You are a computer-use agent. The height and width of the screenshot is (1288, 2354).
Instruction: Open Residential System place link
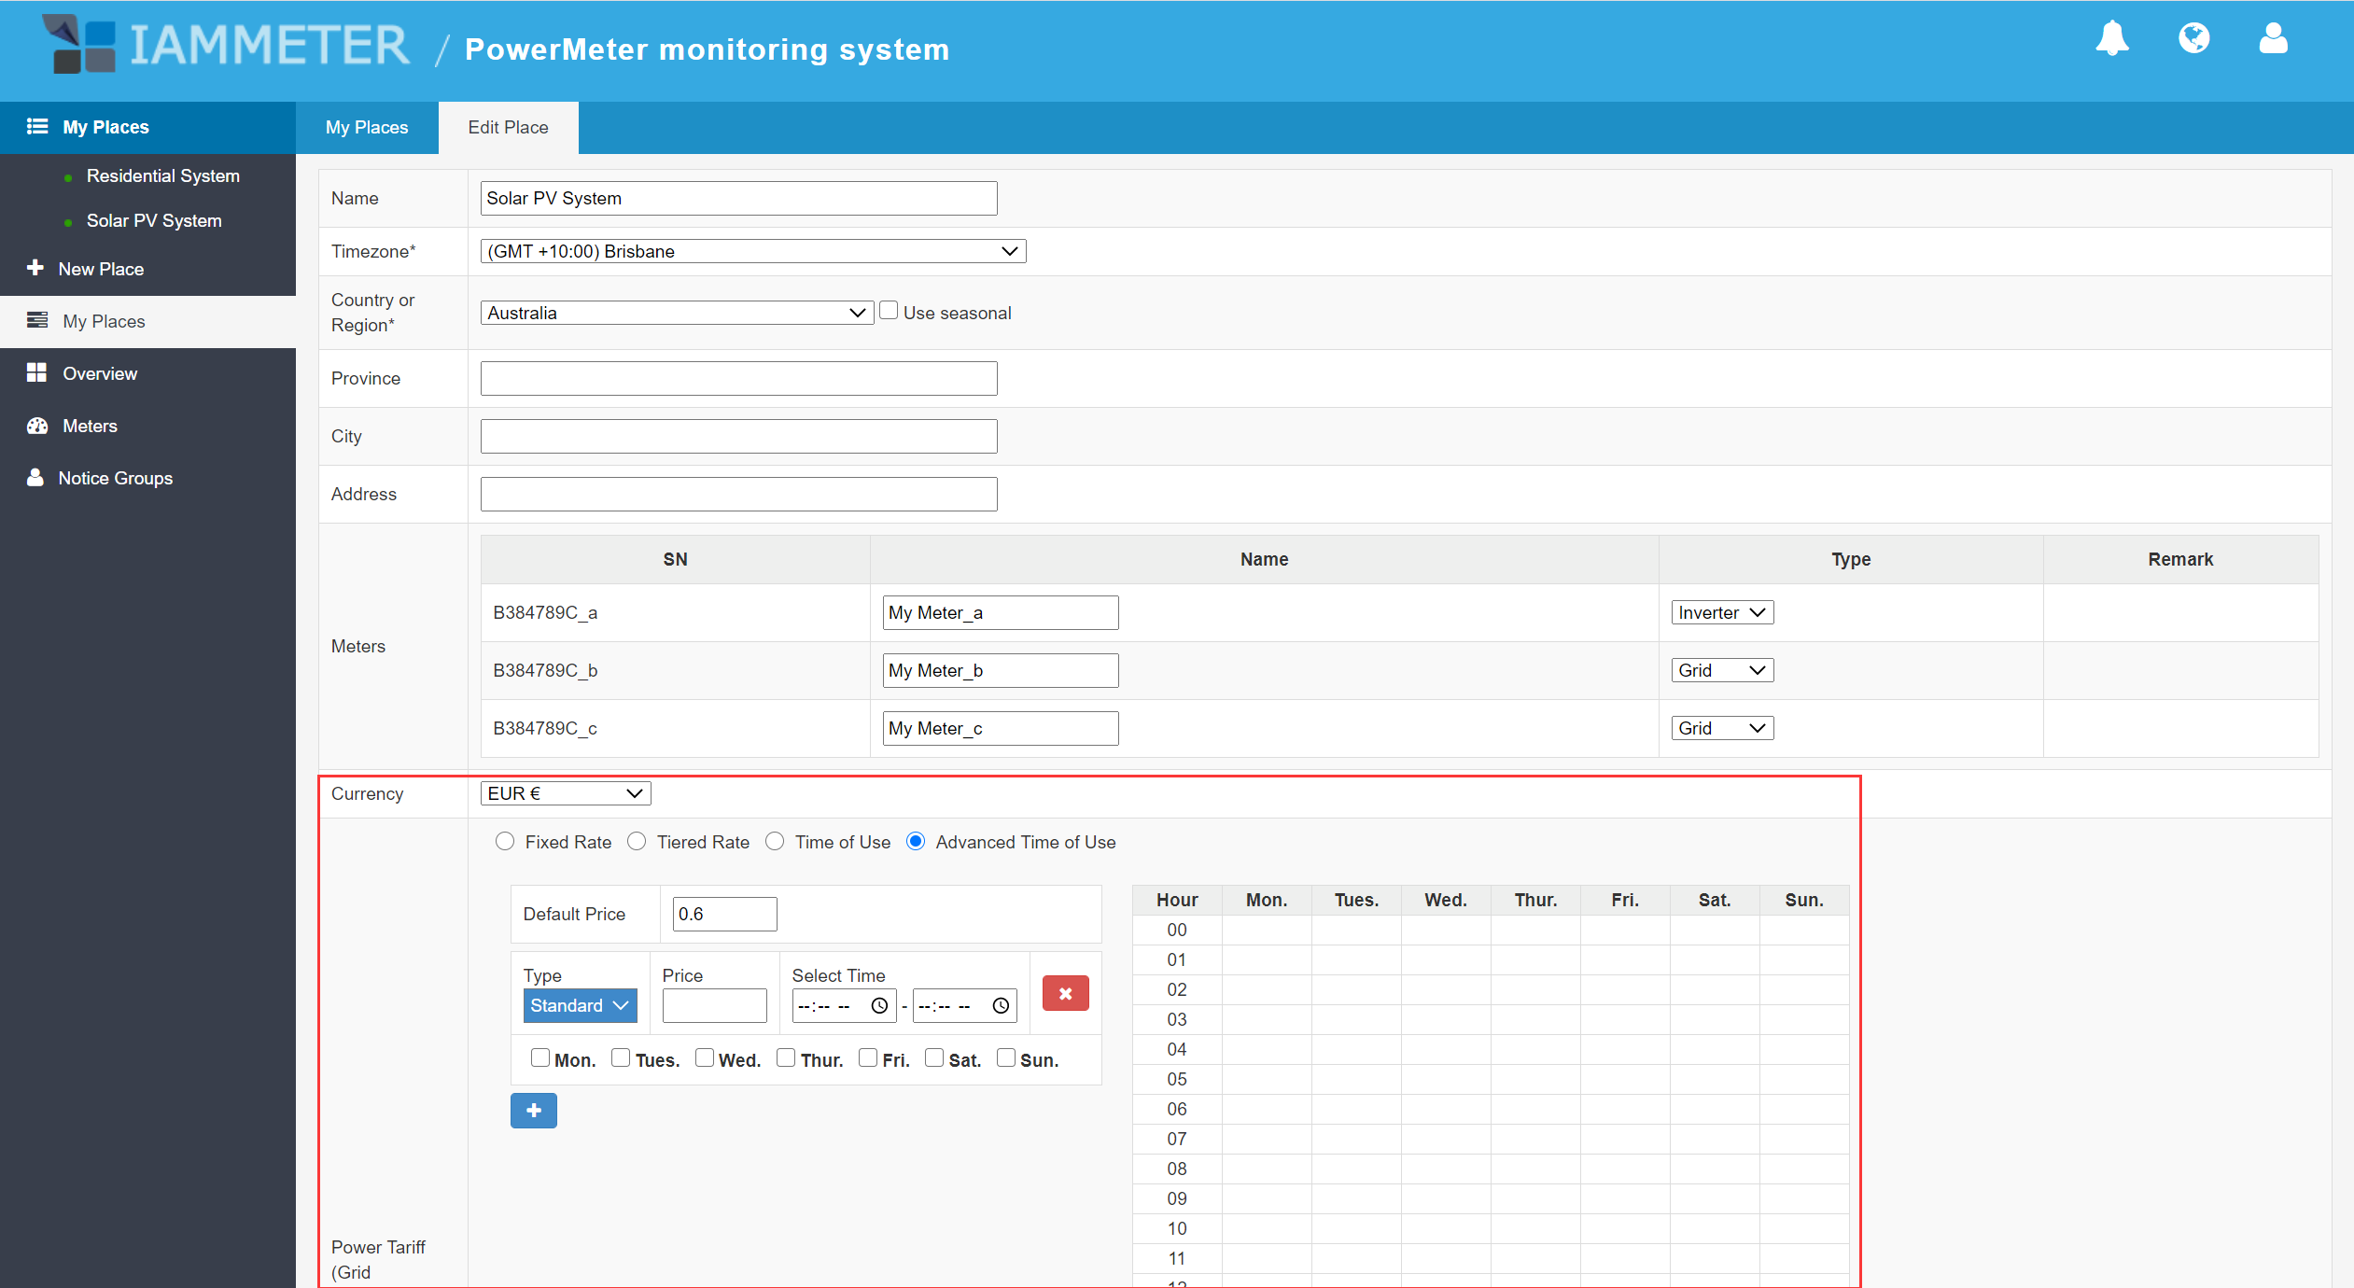[x=162, y=175]
